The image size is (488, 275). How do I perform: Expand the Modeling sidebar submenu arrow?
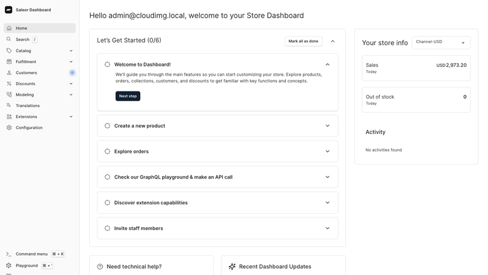[x=71, y=95]
